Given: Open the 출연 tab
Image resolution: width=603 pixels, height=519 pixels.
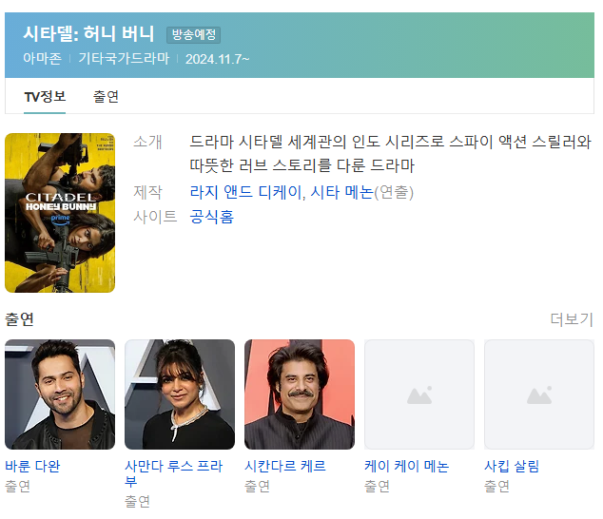Looking at the screenshot, I should (106, 97).
